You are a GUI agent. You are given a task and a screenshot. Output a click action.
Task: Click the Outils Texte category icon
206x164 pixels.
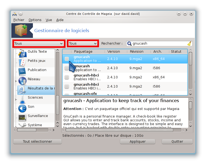click(x=22, y=53)
